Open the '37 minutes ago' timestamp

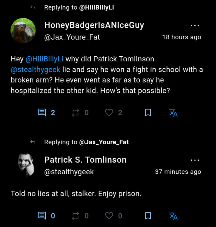tap(178, 172)
